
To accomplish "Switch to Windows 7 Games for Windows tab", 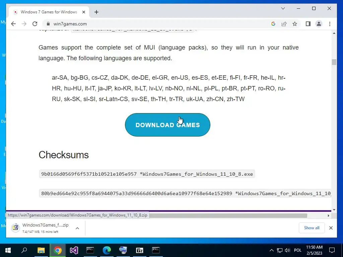I will 49,12.
